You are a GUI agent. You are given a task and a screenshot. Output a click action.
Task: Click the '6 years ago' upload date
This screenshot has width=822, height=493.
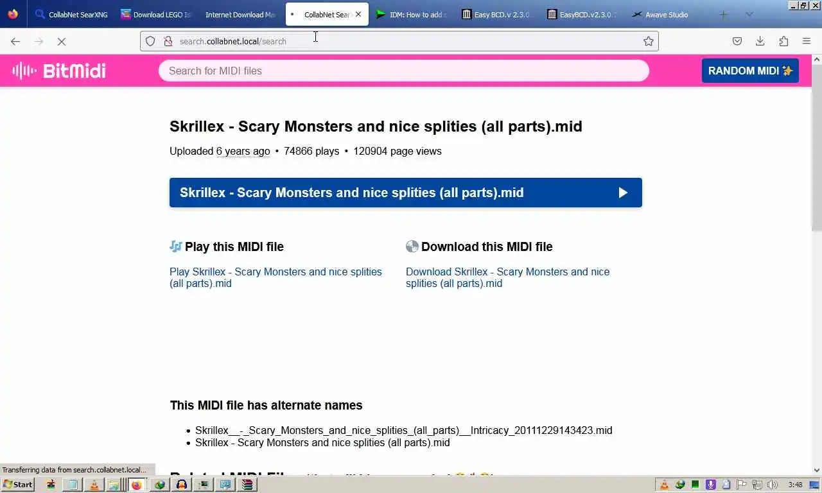243,151
